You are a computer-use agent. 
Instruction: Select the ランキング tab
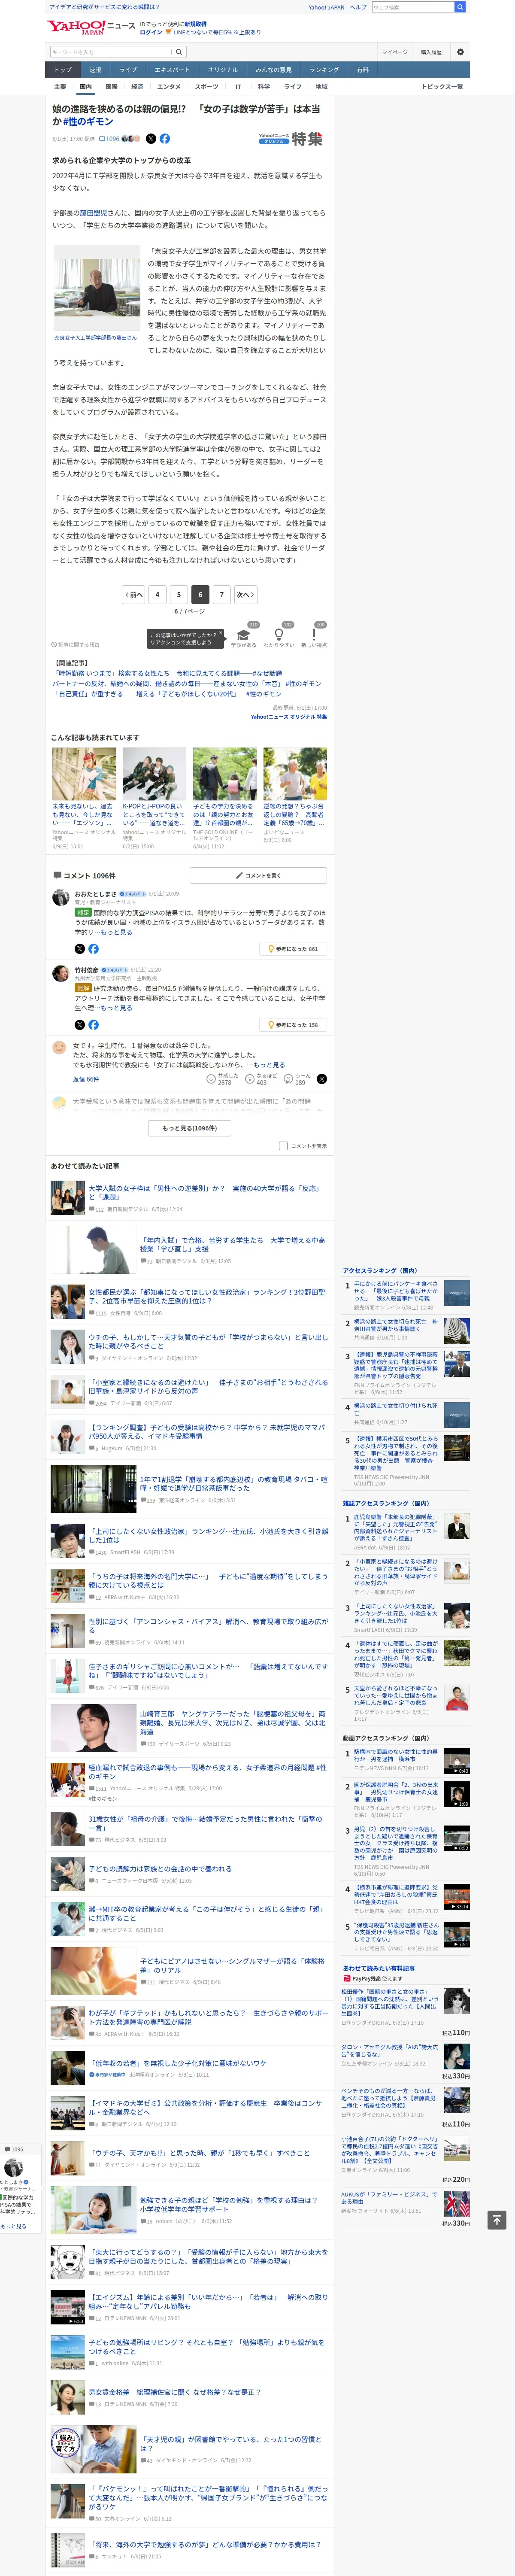(324, 70)
